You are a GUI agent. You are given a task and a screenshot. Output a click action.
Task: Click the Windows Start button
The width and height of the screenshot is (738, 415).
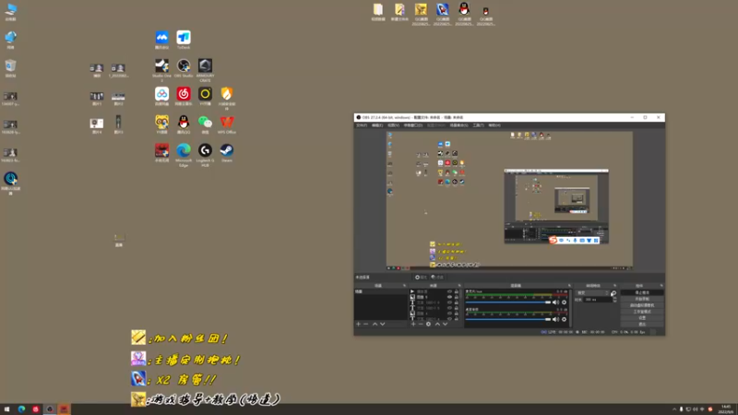click(7, 409)
